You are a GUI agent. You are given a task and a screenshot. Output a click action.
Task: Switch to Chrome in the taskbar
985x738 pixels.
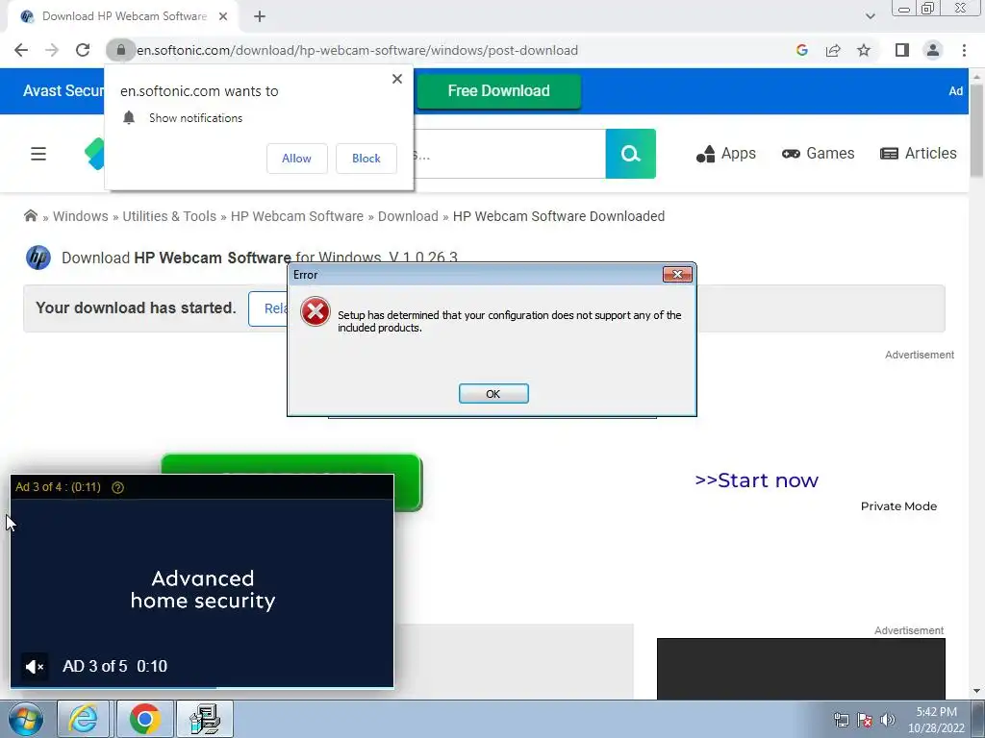tap(144, 719)
